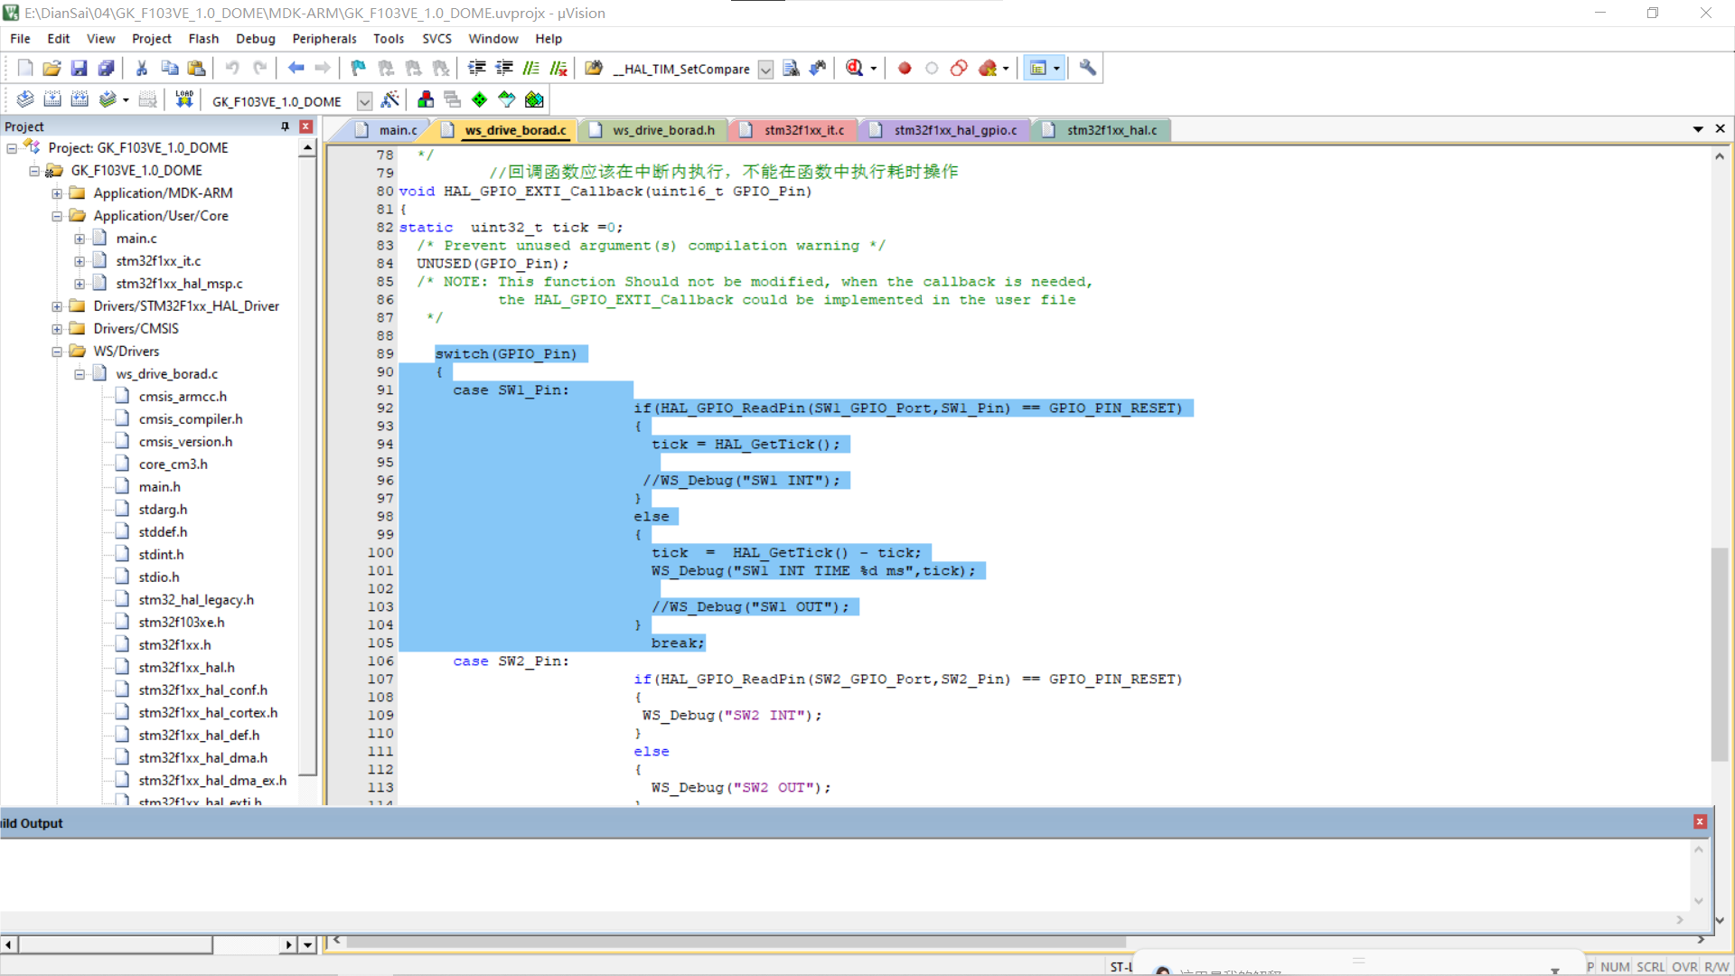Toggle the window layout button

pos(1038,68)
